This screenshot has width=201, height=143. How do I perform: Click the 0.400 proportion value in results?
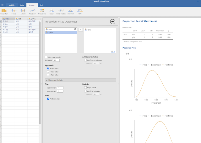coord(160,34)
